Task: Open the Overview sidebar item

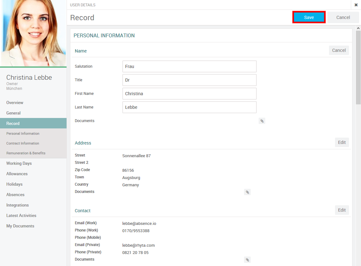Action: (x=15, y=102)
